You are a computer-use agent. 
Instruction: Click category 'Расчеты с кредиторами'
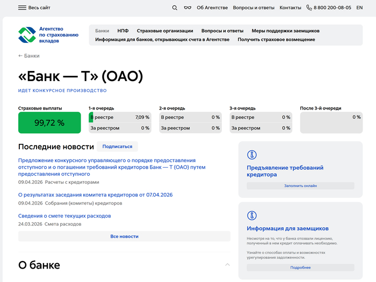72,182
